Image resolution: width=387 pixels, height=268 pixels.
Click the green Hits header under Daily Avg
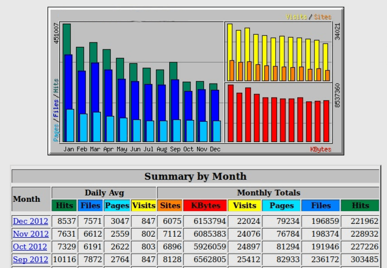pyautogui.click(x=64, y=205)
